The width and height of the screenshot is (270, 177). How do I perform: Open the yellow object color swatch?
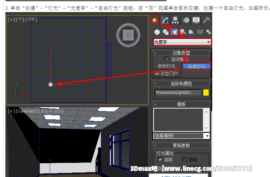(206, 93)
